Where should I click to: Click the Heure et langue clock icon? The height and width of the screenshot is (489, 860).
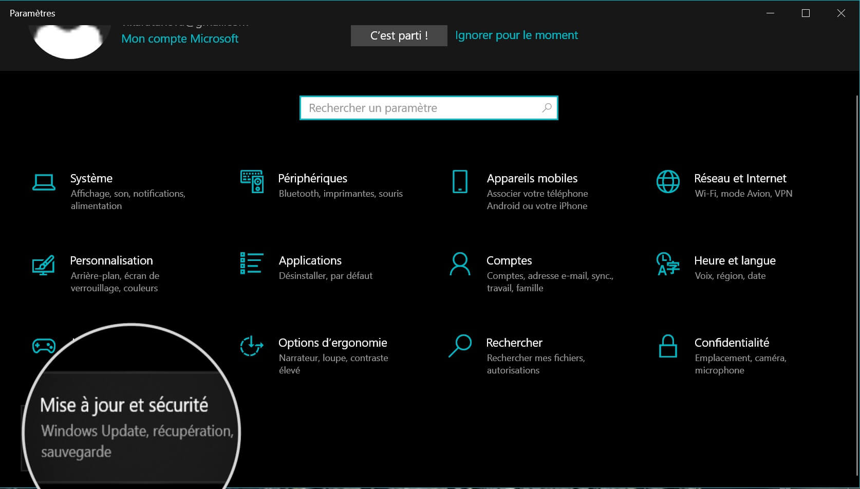click(668, 264)
